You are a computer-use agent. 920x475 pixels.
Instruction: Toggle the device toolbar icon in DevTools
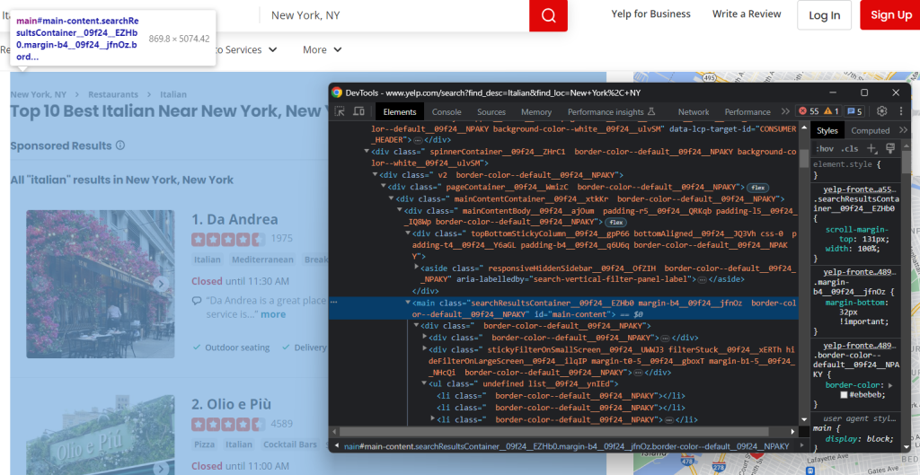tap(358, 112)
